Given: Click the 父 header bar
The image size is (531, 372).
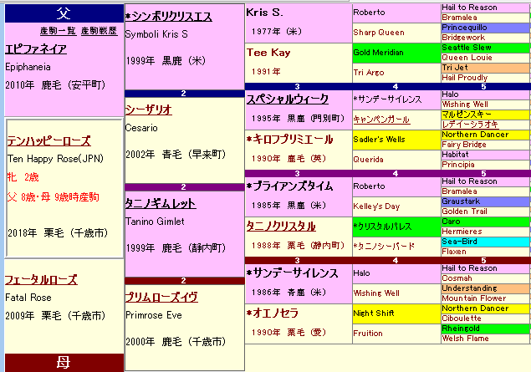Looking at the screenshot, I should click(x=64, y=13).
